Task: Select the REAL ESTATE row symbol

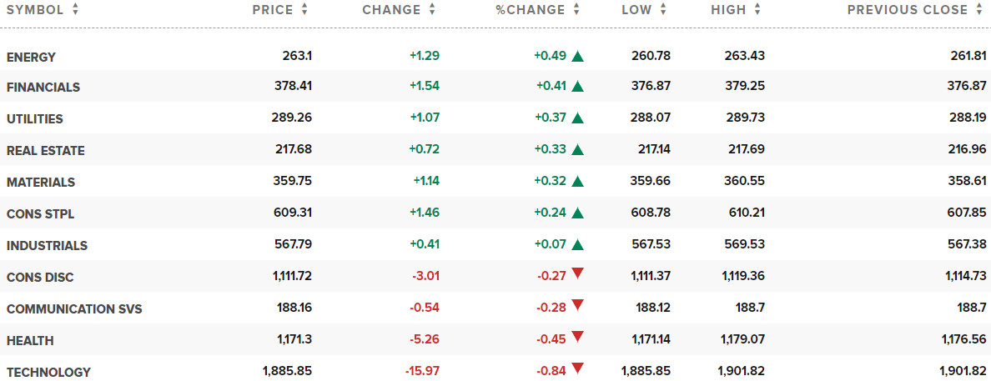Action: coord(46,150)
